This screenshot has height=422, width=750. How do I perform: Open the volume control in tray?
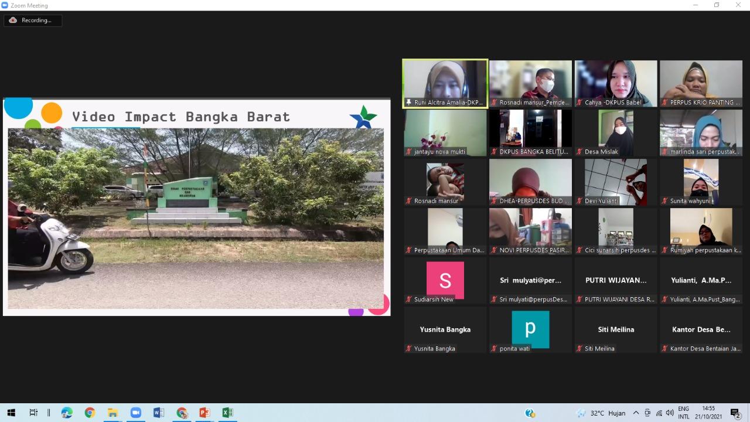(670, 413)
